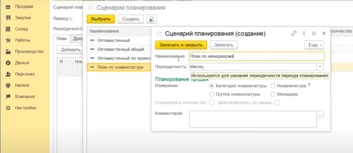
Task: Open the Закупки cart icon
Action: click(x=9, y=18)
